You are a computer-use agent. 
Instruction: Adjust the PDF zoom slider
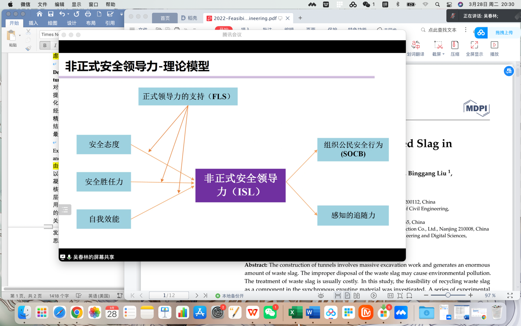click(448, 296)
